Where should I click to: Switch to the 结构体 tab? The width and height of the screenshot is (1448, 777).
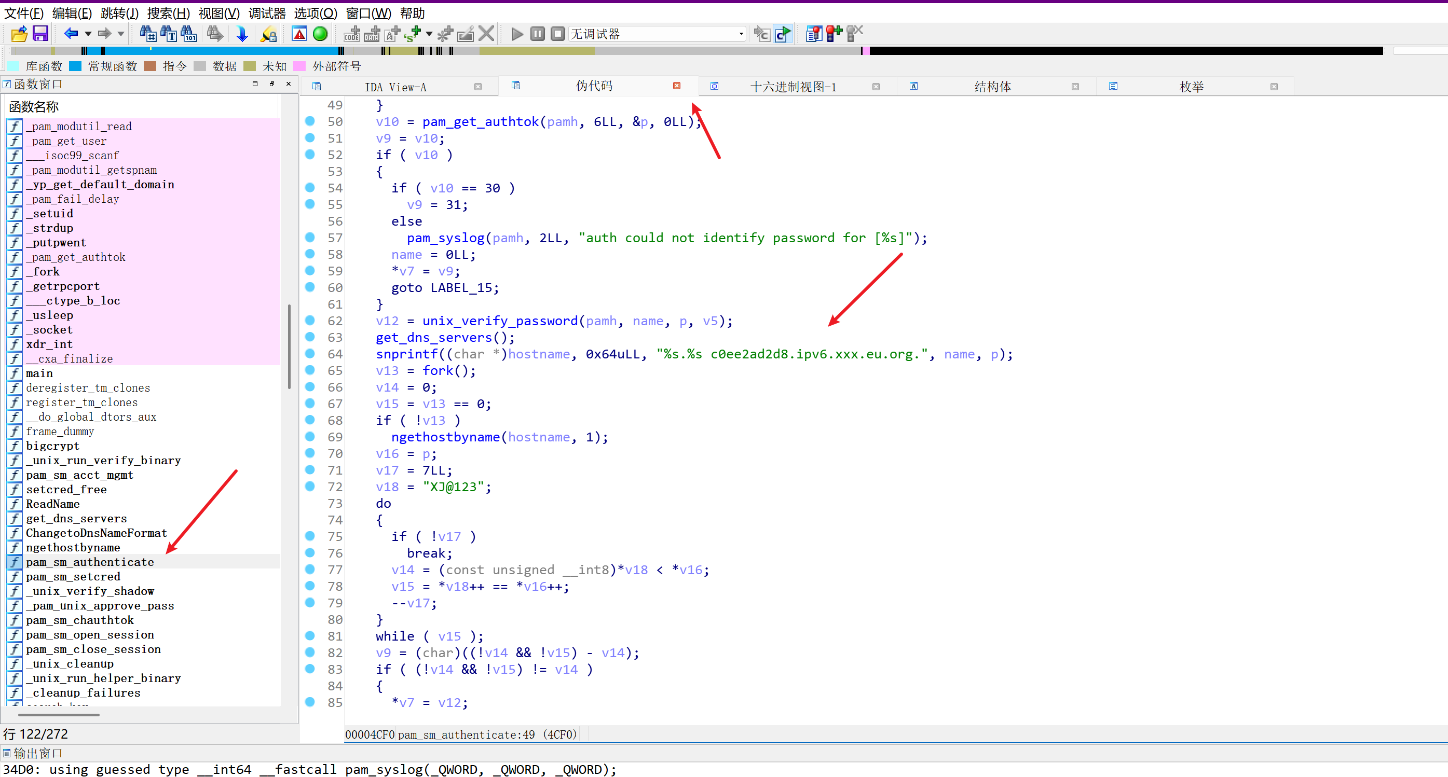click(x=992, y=87)
